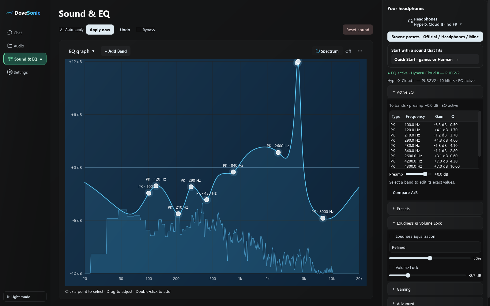This screenshot has height=306, width=490.
Task: Collapse the Loudness & Volume Lock section
Action: [x=435, y=223]
